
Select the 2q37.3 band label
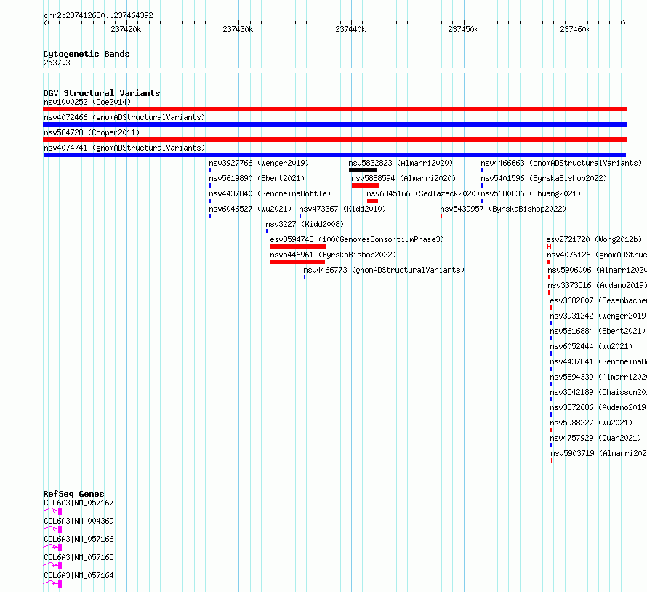[x=57, y=63]
